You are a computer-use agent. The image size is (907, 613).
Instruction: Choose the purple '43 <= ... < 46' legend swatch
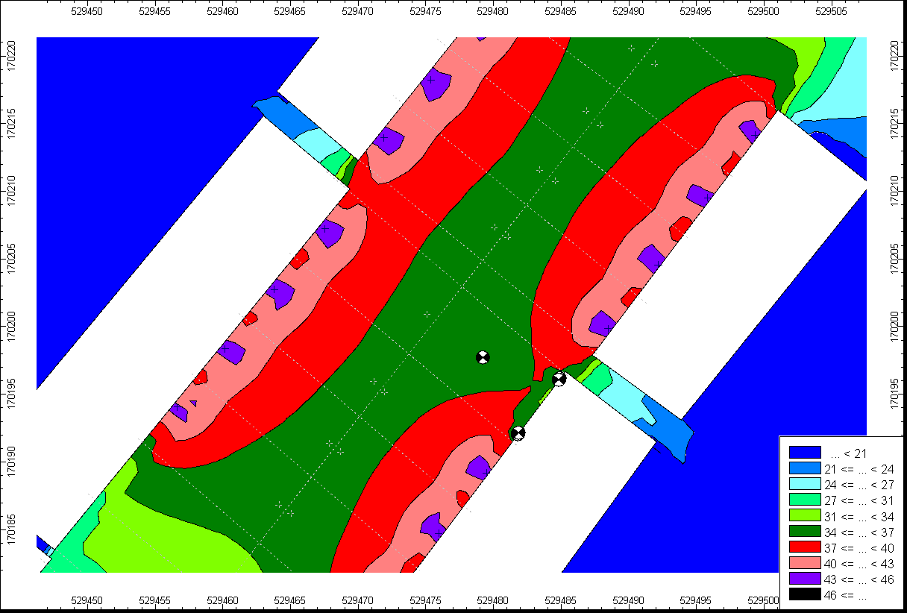point(805,579)
